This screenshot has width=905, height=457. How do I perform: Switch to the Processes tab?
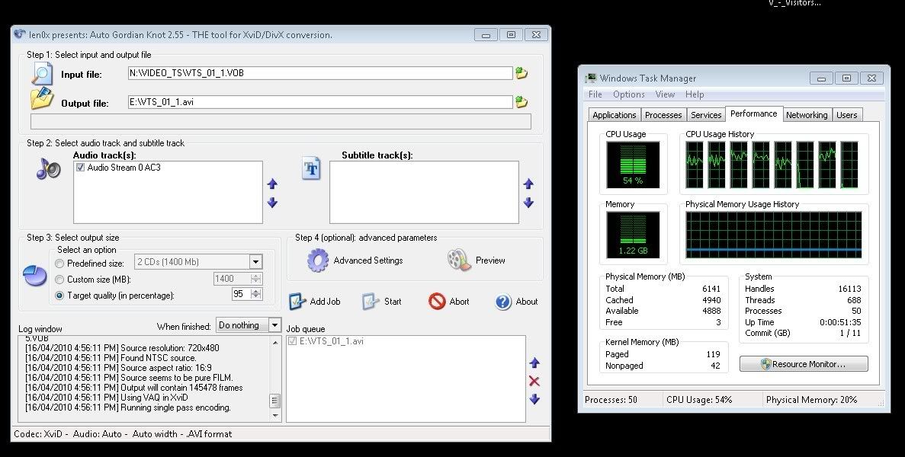[663, 115]
